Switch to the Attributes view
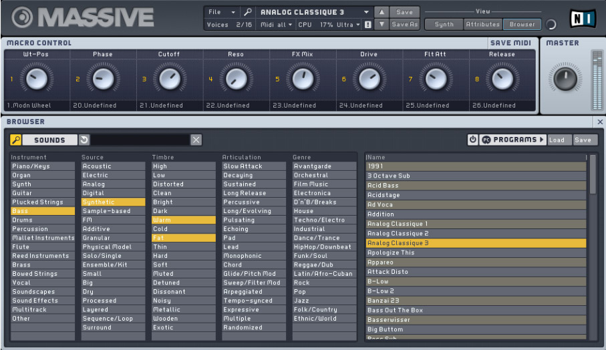Image resolution: width=606 pixels, height=350 pixels. 482,24
